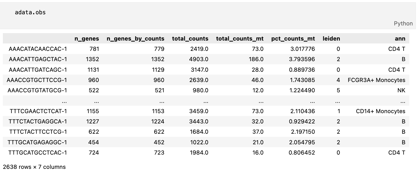Click the ann column header

coord(401,39)
